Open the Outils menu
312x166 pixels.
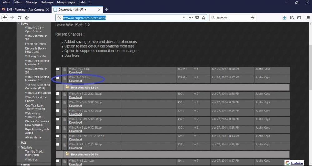pyautogui.click(x=82, y=2)
